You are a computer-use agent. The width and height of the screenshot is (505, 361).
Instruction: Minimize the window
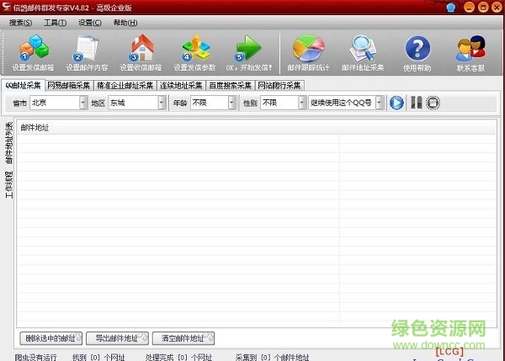pos(469,7)
